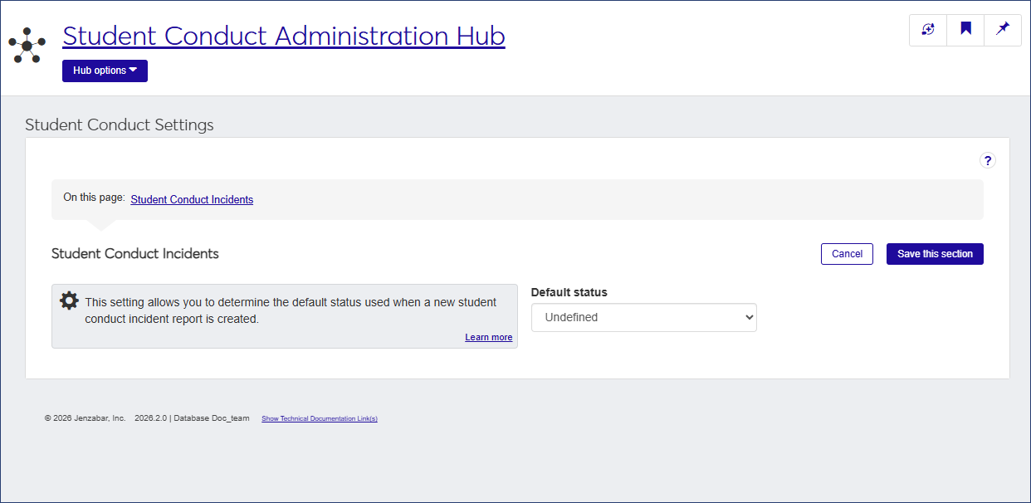Click the 'On this page:' label
Viewport: 1031px width, 503px height.
(x=94, y=198)
